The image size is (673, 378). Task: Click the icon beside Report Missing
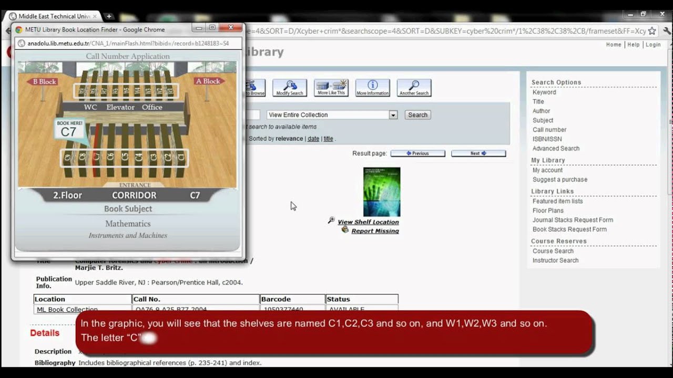(x=345, y=230)
